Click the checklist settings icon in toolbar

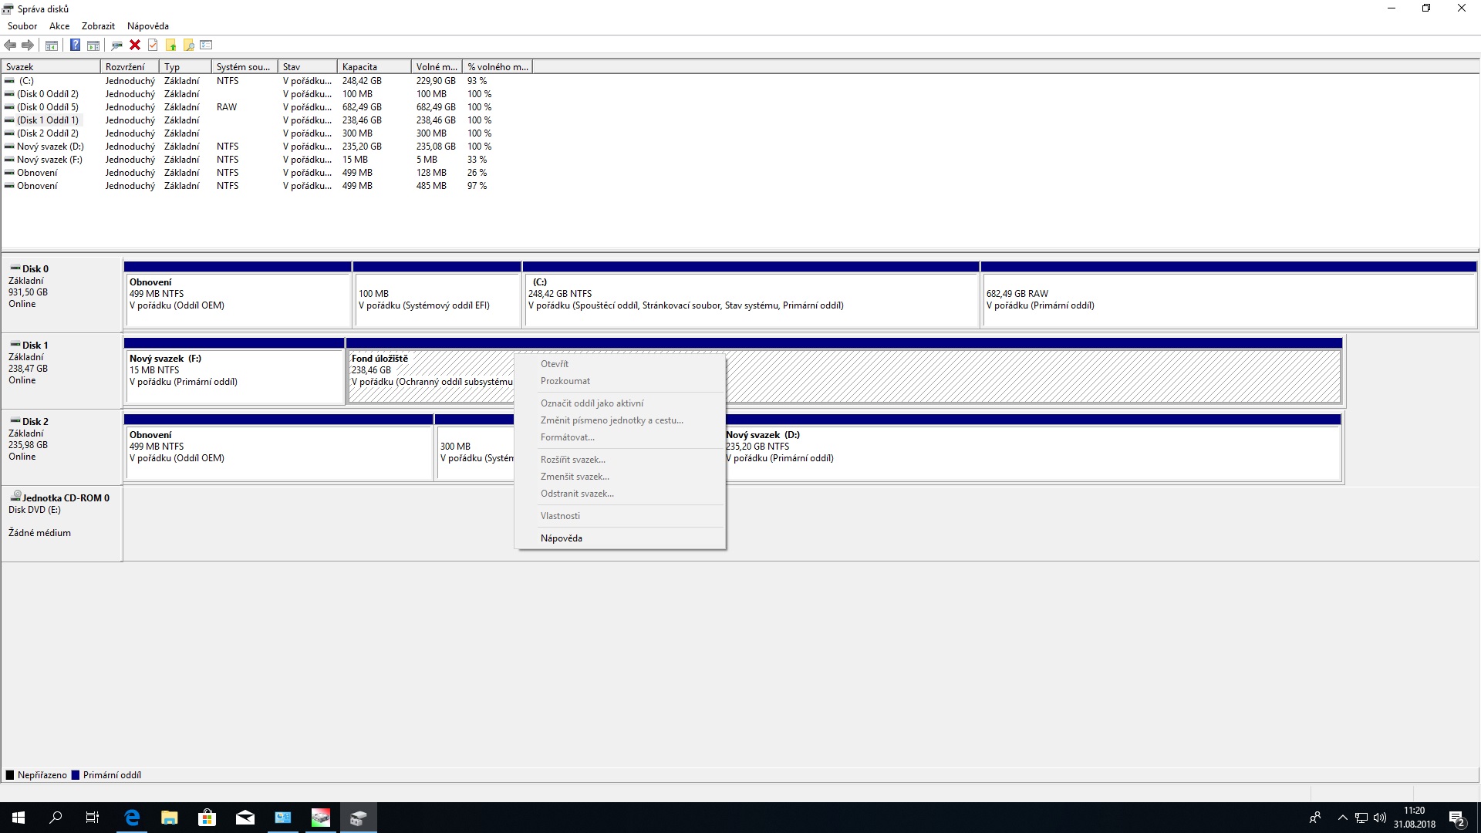point(206,45)
